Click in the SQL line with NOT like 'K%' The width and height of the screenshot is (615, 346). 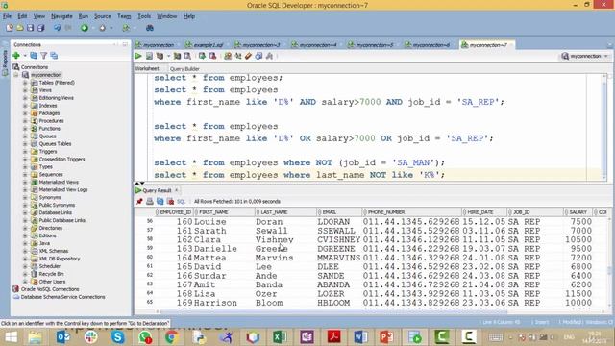click(299, 175)
